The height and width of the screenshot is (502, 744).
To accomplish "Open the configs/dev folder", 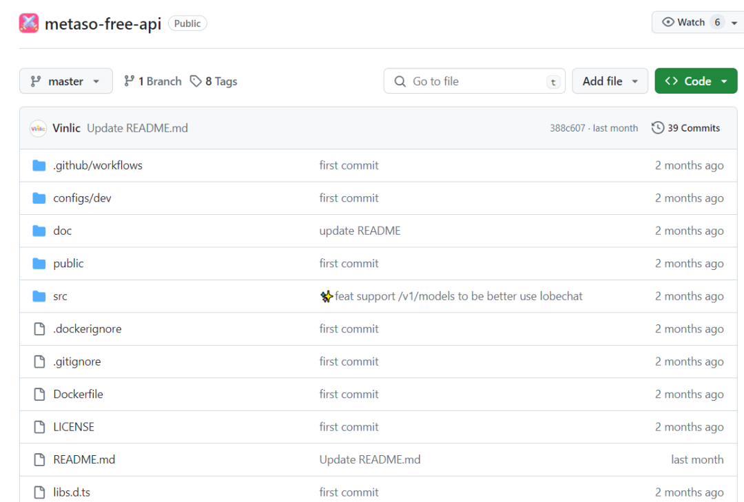I will (x=82, y=198).
